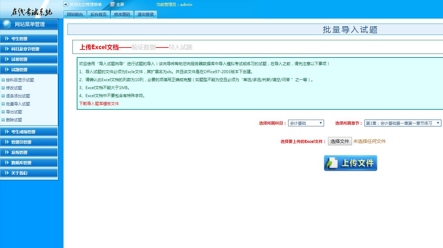443x248 pixels.
Task: Click the 上传文件 upload button
Action: tap(350, 163)
